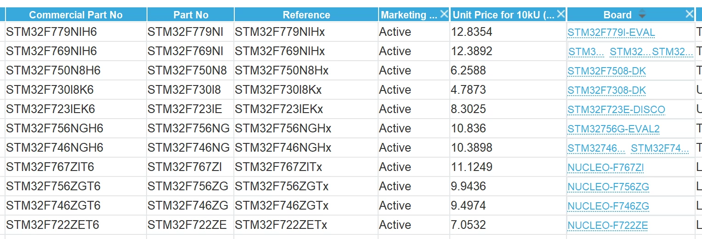Select the Reference column header

[306, 15]
